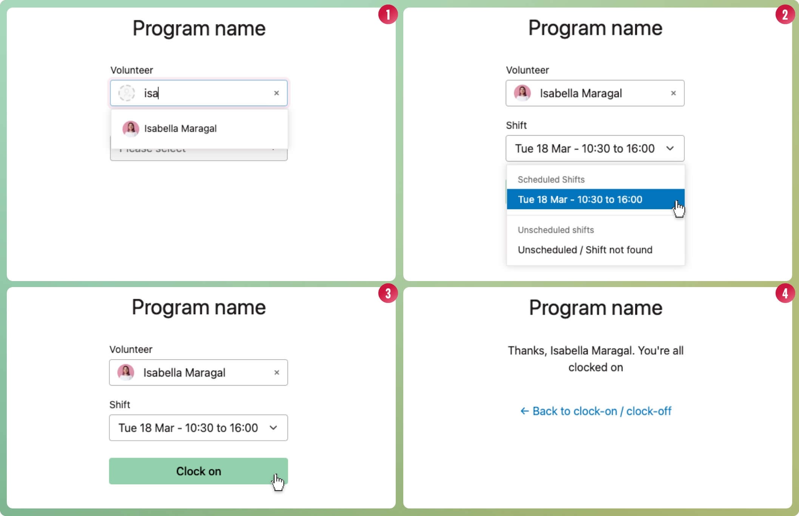Clear the 'isa' search text in panel 1

[x=276, y=93]
